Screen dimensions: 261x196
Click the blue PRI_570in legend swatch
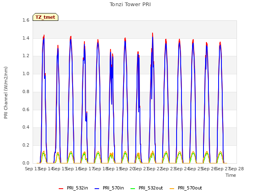coord(97,189)
